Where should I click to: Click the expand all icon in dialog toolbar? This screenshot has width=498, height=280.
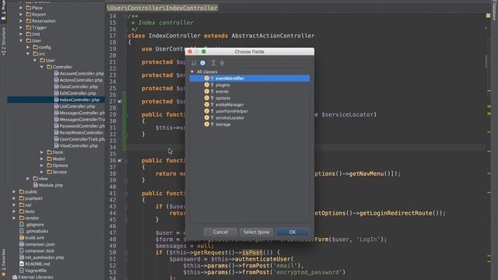click(213, 63)
